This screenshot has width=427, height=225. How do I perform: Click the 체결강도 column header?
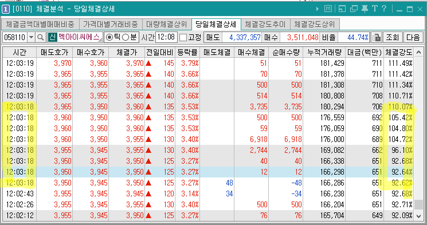[x=399, y=52]
